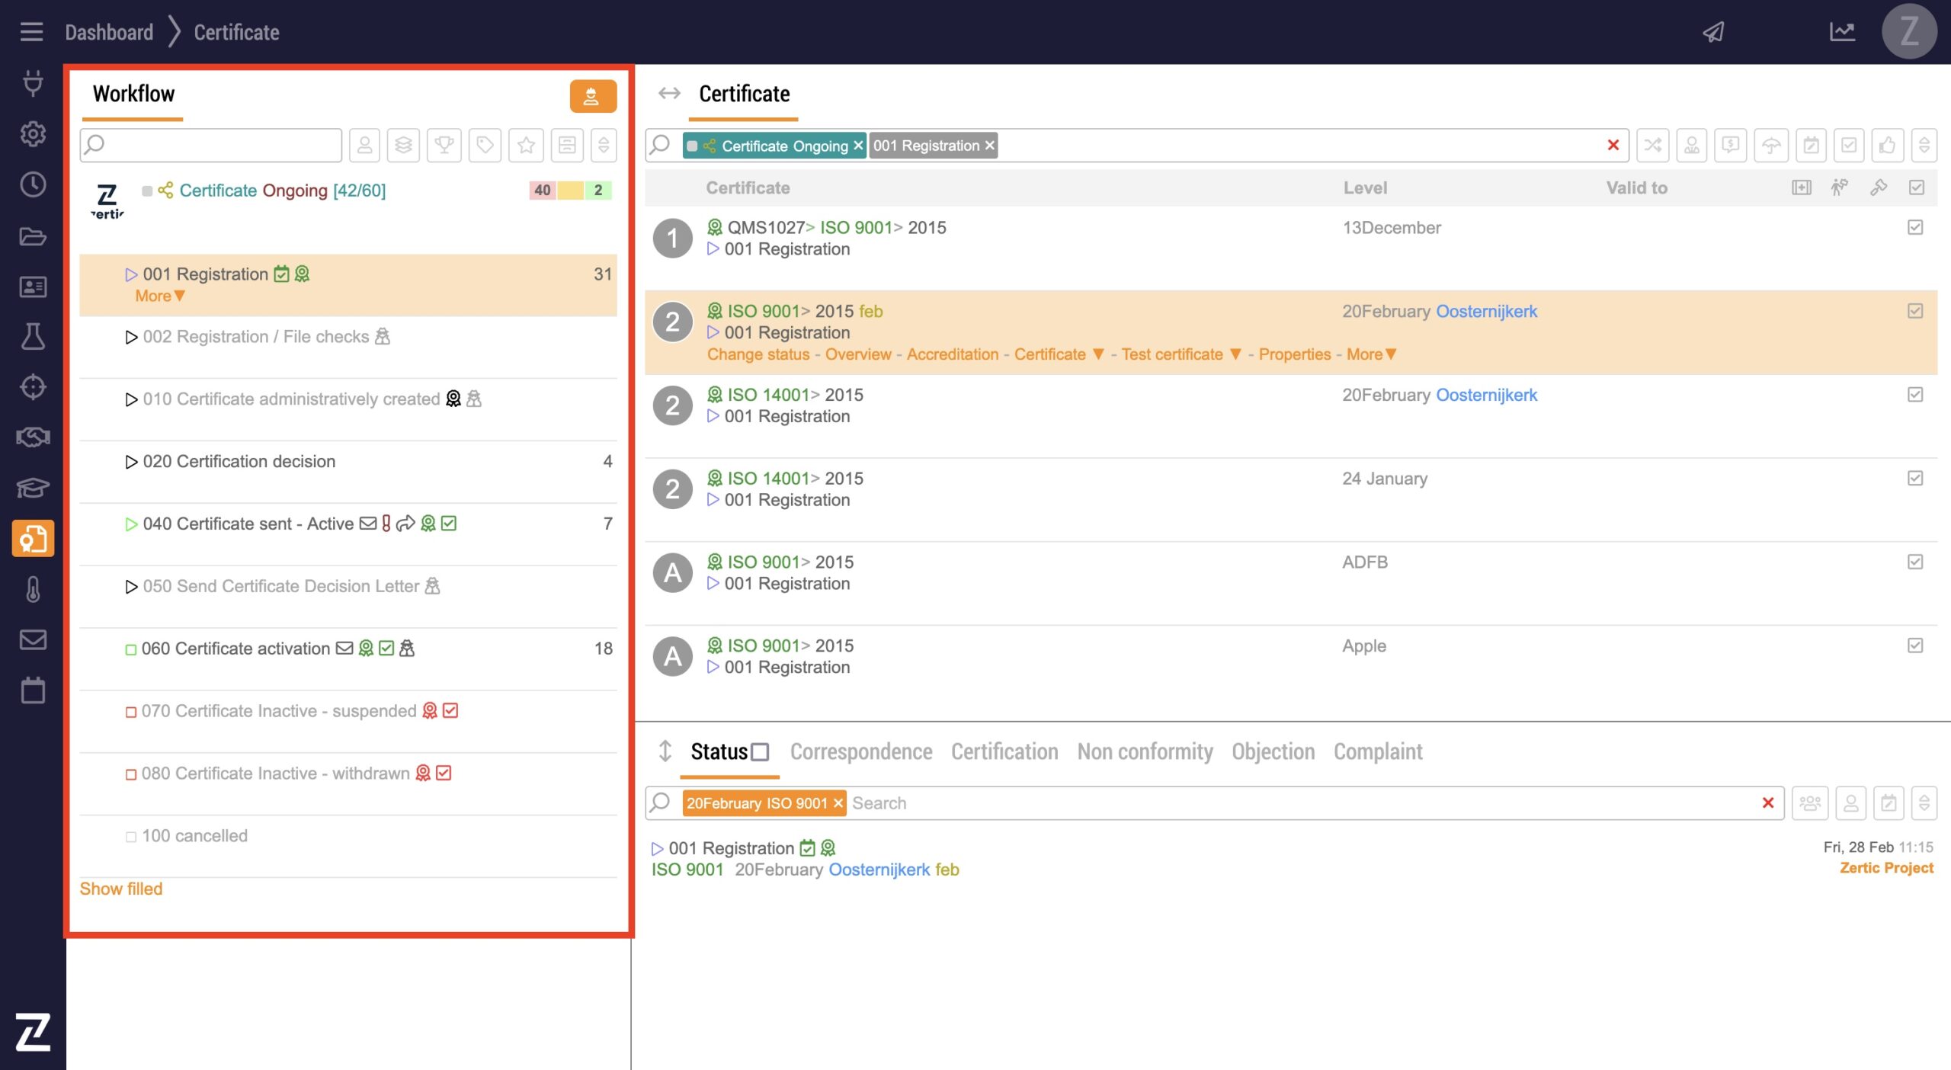Click the star favorites filter icon
The image size is (1951, 1070).
(x=526, y=145)
